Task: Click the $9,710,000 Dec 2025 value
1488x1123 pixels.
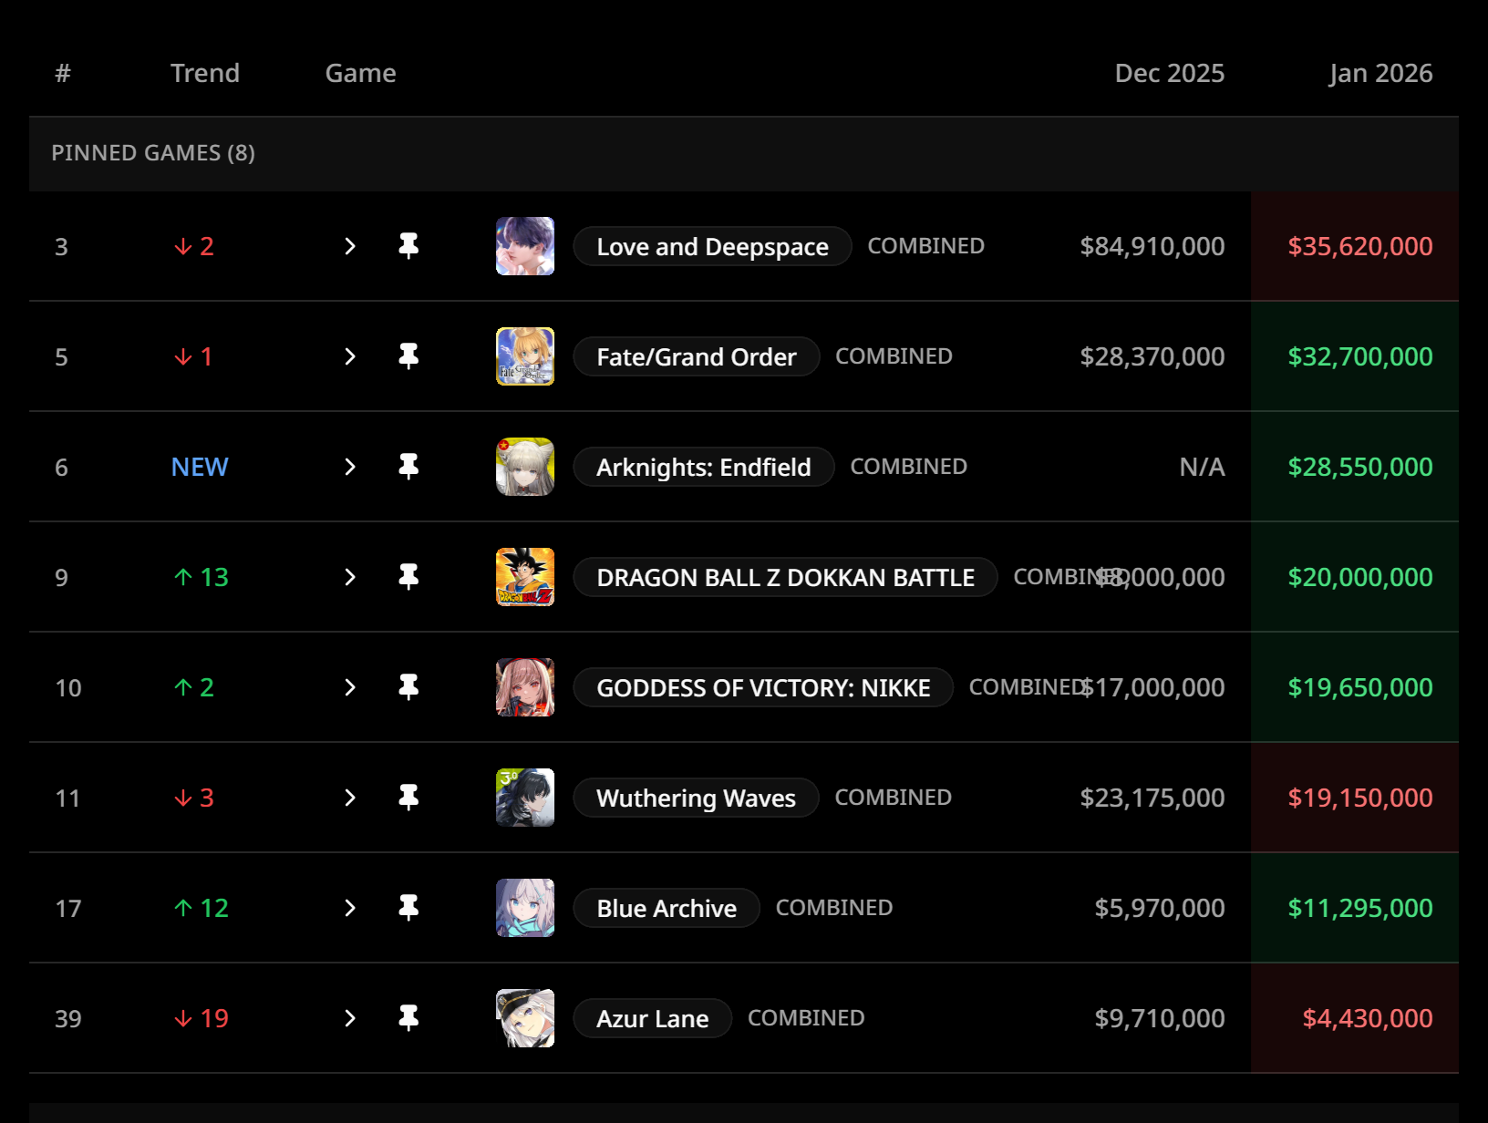Action: click(x=1160, y=1018)
